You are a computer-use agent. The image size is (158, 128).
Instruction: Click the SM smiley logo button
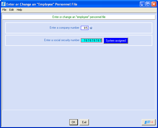coord(148,122)
